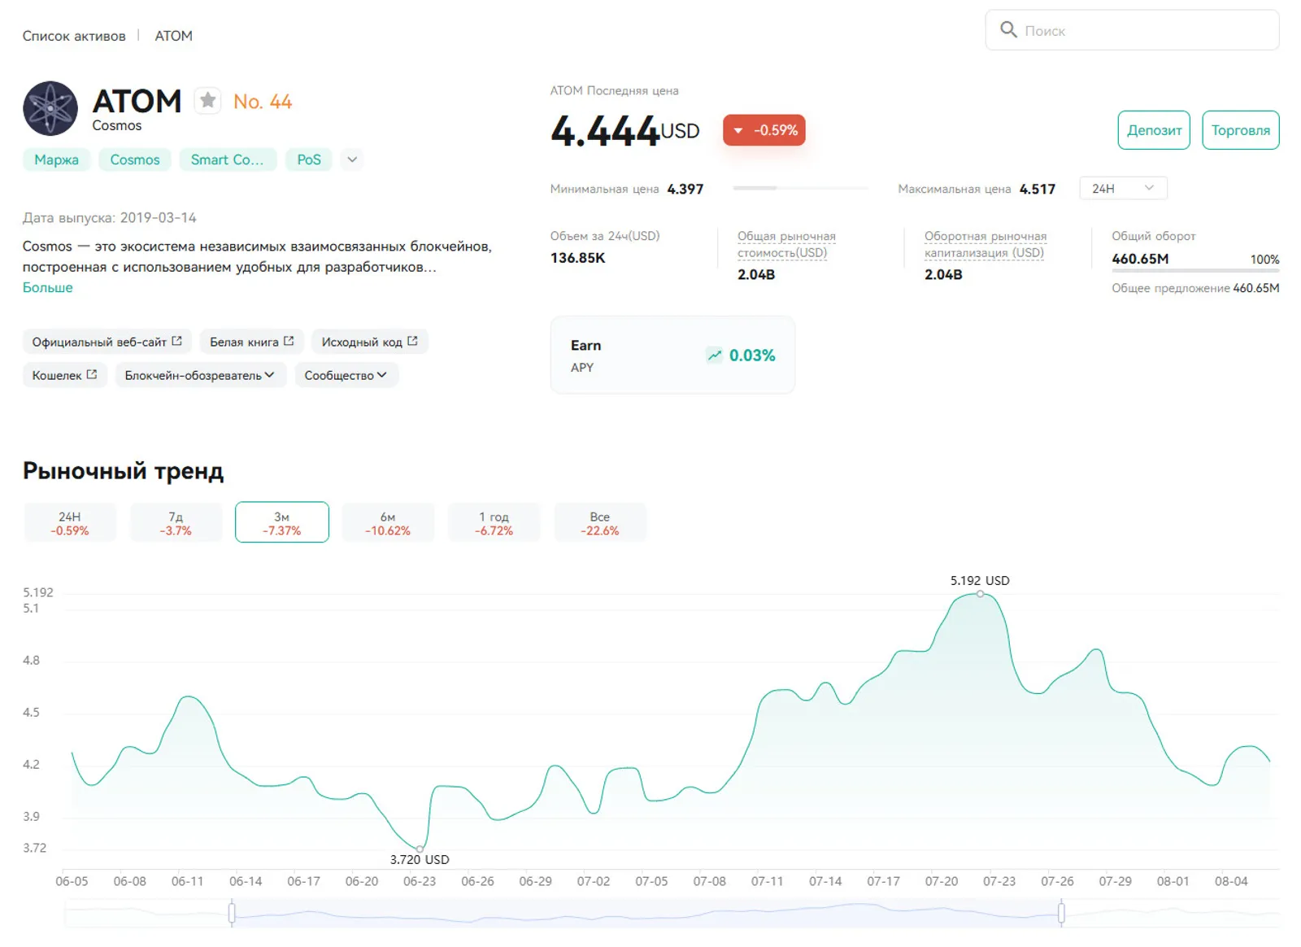This screenshot has width=1301, height=947.
Task: Click the 07-23 date label on chart axis
Action: coord(999,881)
